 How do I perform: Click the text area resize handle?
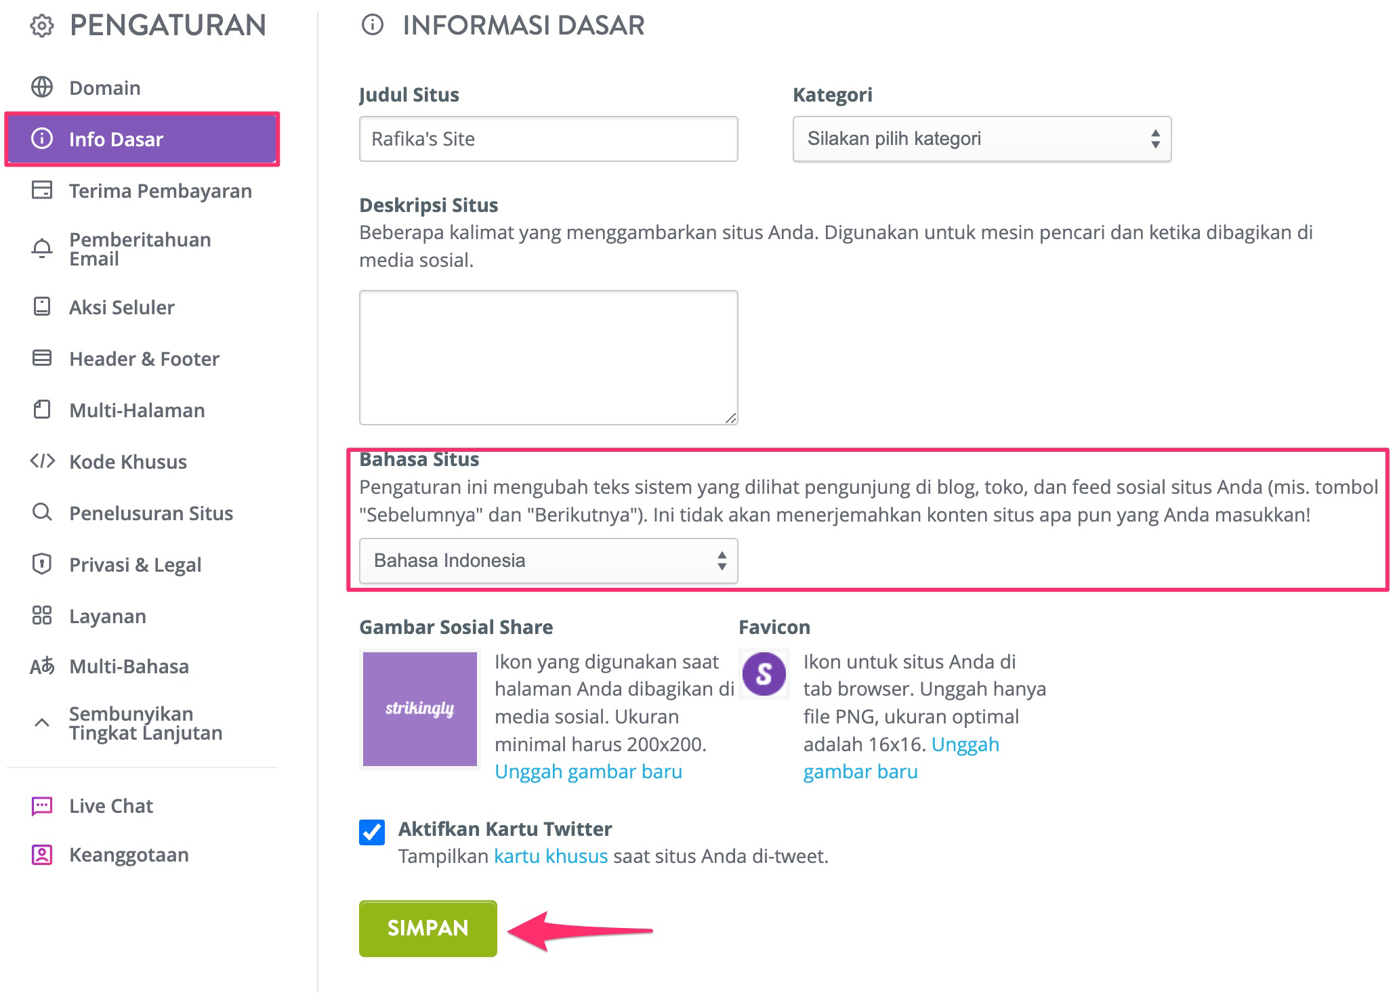[x=730, y=418]
